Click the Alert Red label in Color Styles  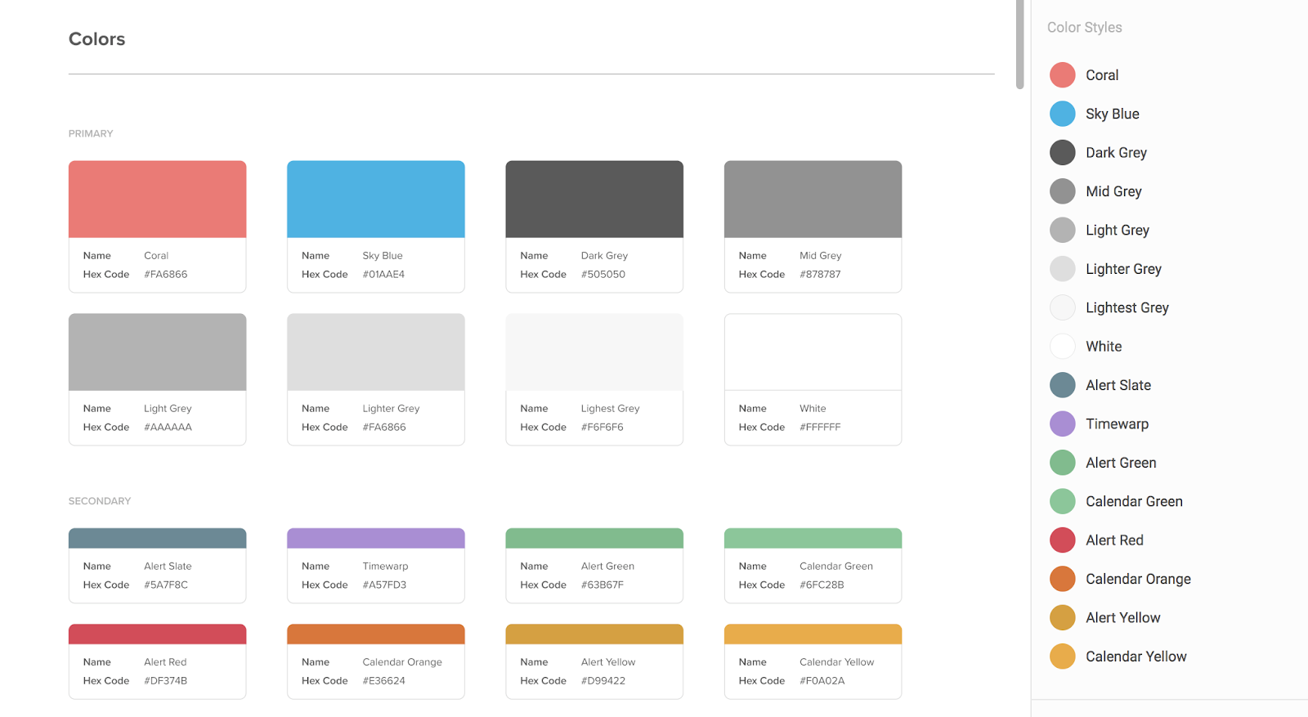1114,540
